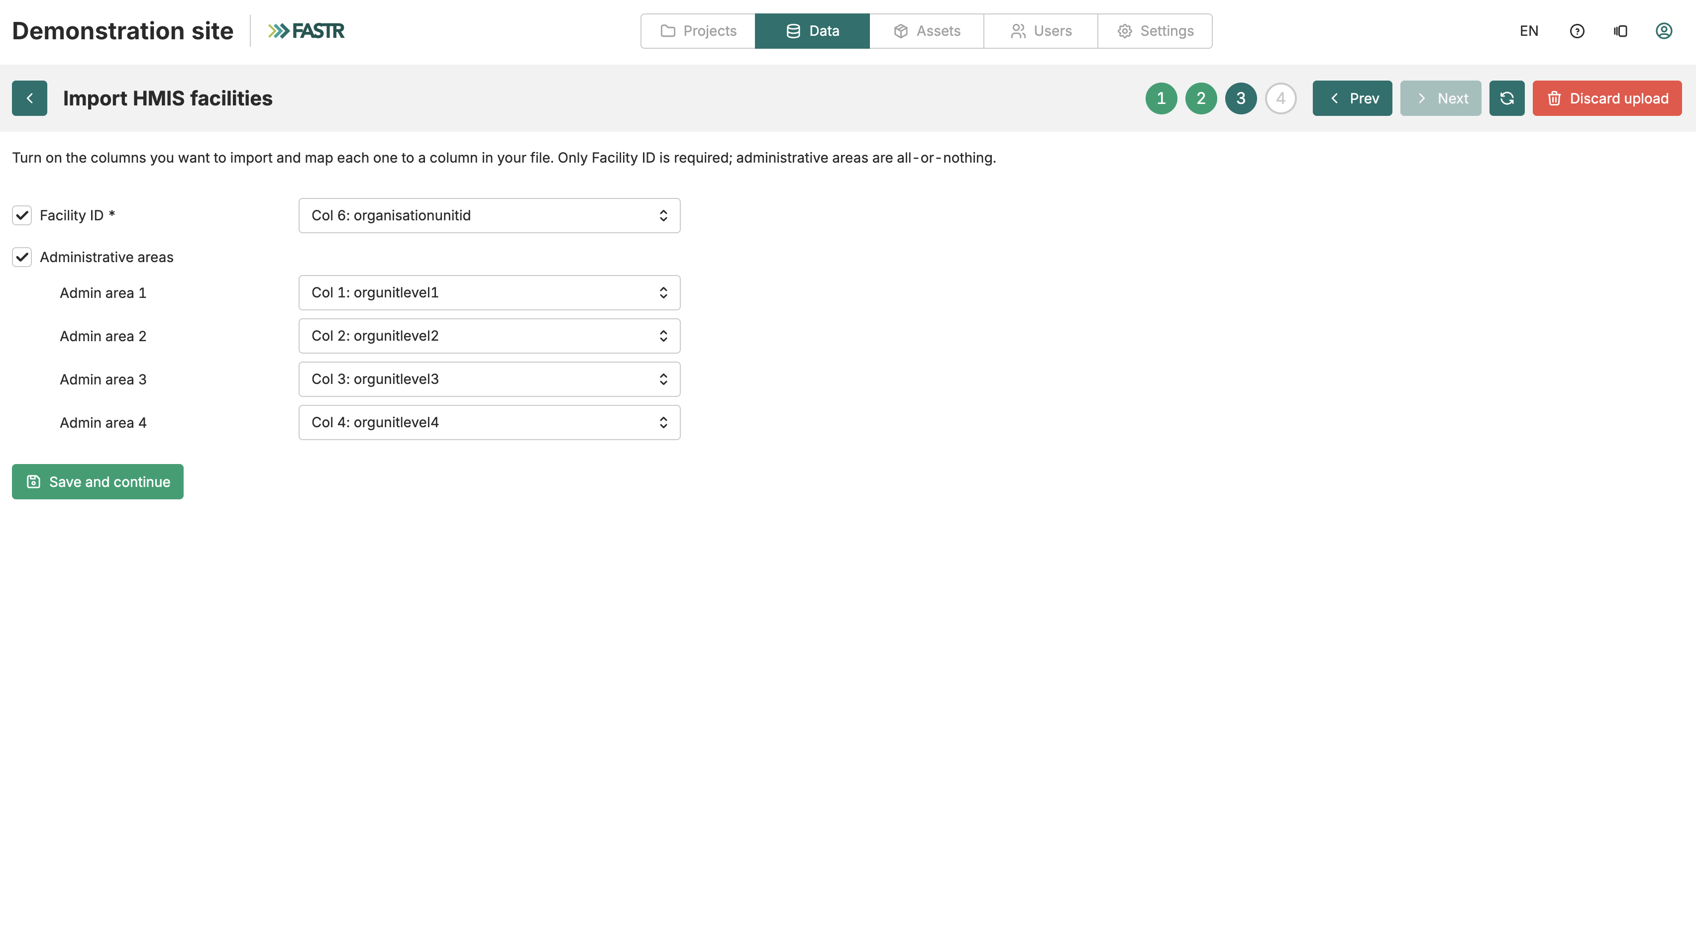The width and height of the screenshot is (1696, 939).
Task: Open the Facility ID column dropdown
Action: [x=489, y=215]
